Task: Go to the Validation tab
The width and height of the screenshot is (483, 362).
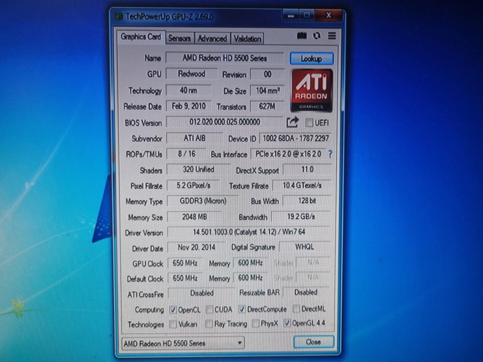Action: click(x=247, y=39)
